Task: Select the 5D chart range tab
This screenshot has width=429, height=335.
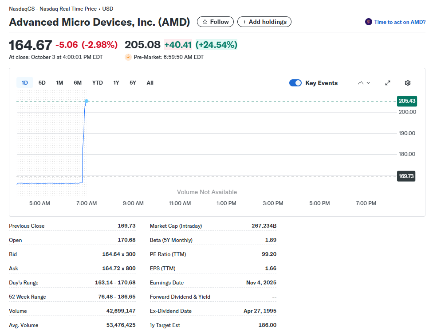Action: (x=42, y=83)
